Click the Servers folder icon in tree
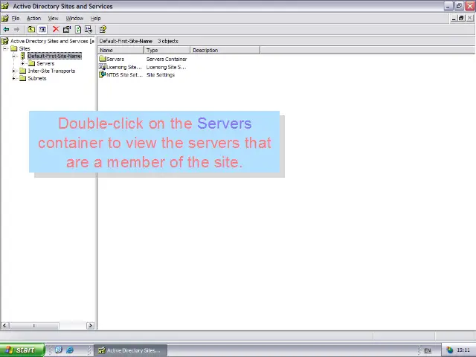The image size is (476, 357). pos(31,63)
